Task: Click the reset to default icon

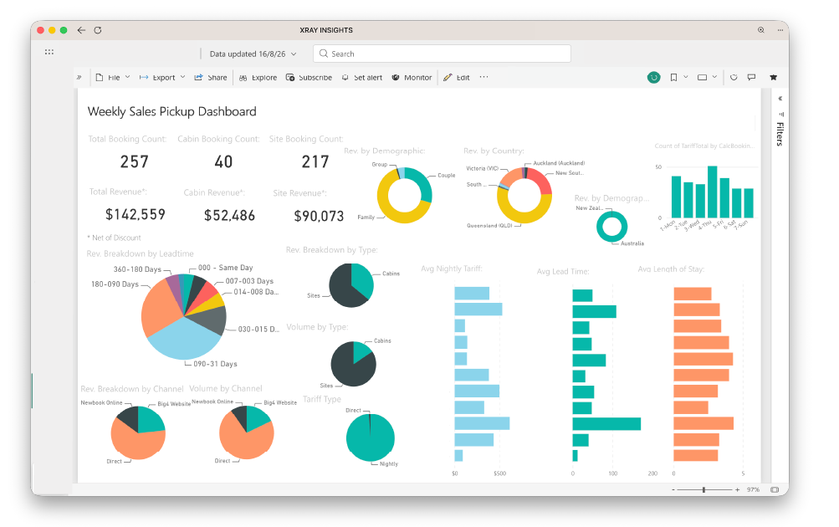Action: pyautogui.click(x=734, y=77)
